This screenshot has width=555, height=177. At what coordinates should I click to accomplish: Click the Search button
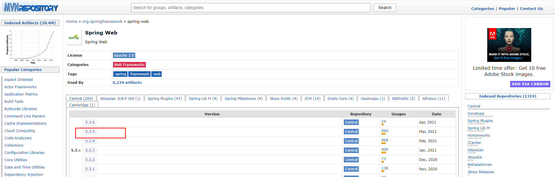pos(385,8)
